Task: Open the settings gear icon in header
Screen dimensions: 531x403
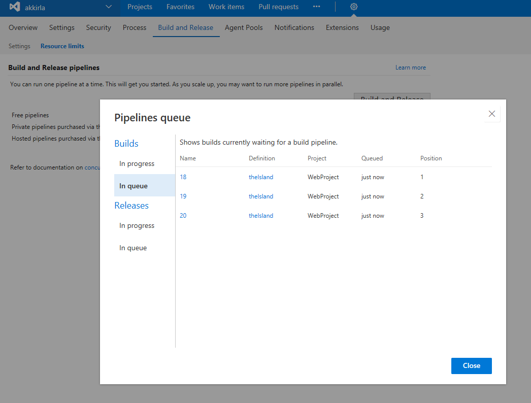Action: pos(353,7)
